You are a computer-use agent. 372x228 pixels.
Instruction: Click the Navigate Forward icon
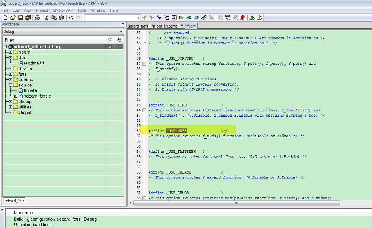(x=211, y=18)
